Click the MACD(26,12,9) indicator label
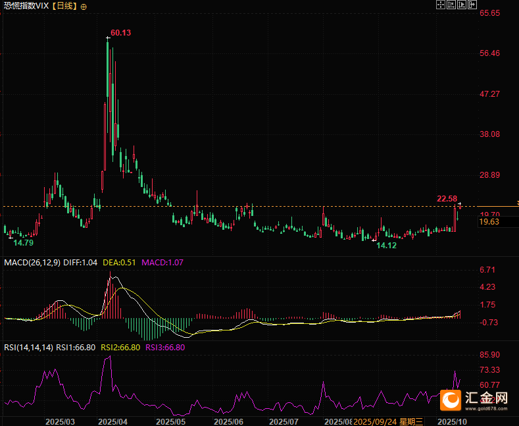This screenshot has height=426, width=519. (32, 263)
